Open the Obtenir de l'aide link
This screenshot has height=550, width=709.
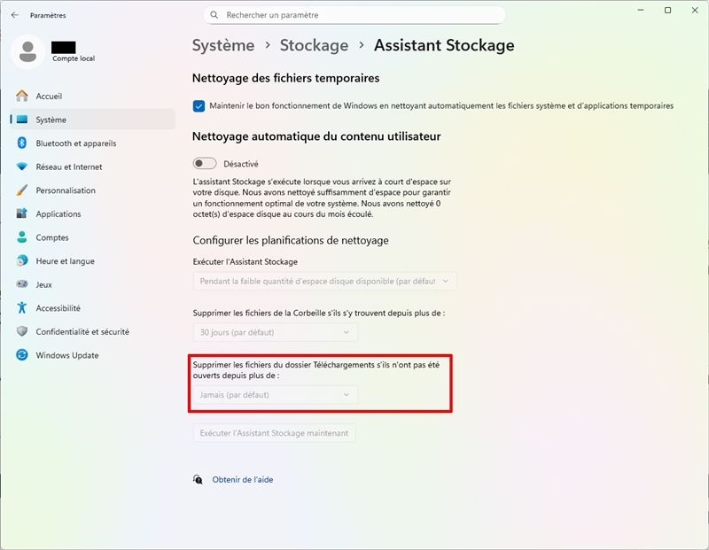click(x=242, y=479)
